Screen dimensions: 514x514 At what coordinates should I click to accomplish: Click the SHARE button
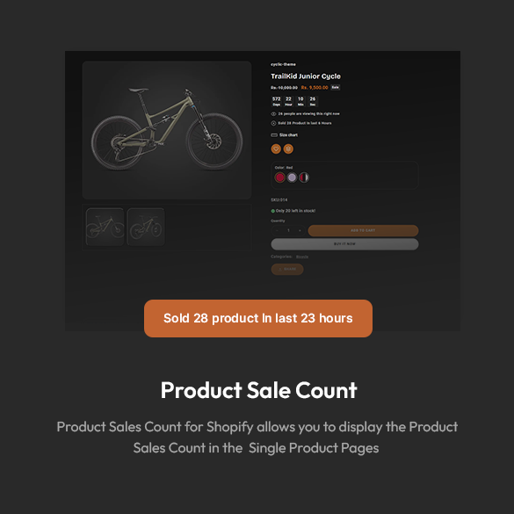coord(287,269)
